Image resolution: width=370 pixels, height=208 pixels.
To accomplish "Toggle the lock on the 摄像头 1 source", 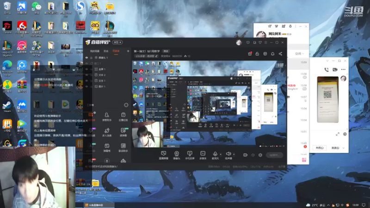I will (91, 57).
